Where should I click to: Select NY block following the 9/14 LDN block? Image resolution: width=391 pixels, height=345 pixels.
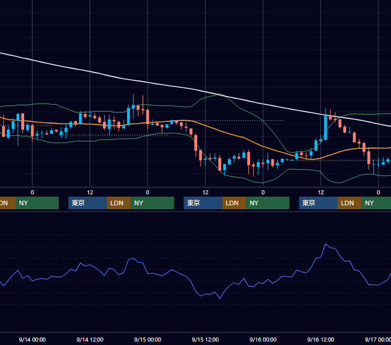pos(152,203)
